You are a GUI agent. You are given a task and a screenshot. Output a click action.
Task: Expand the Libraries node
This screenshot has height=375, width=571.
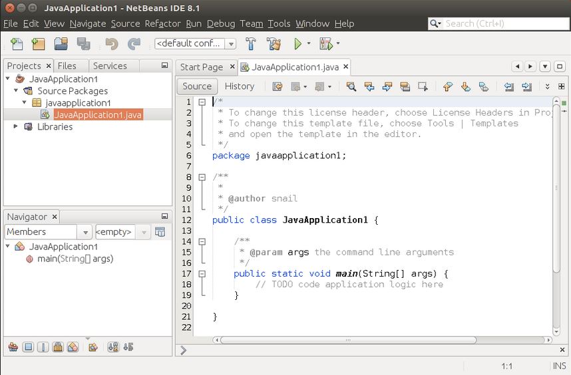click(16, 126)
